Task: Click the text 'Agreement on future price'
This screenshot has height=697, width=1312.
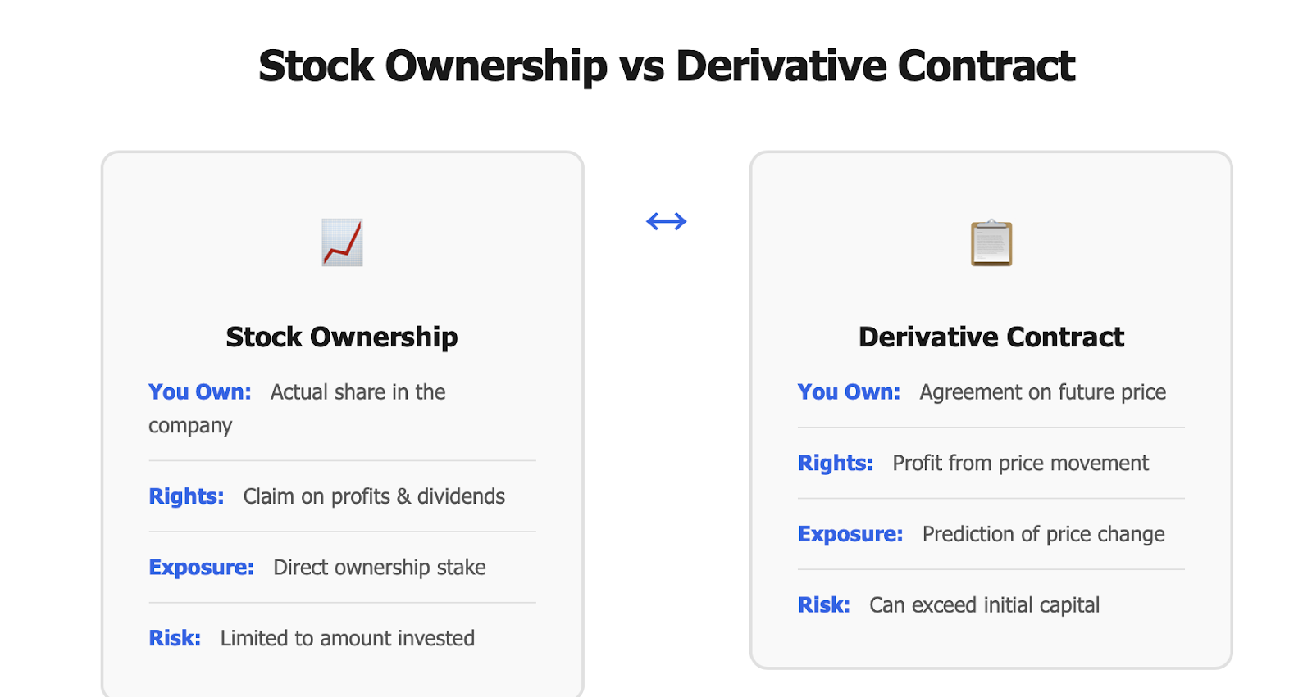Action: point(1043,392)
